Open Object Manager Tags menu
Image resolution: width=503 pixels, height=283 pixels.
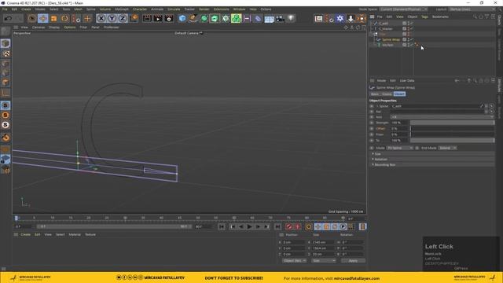tap(424, 17)
